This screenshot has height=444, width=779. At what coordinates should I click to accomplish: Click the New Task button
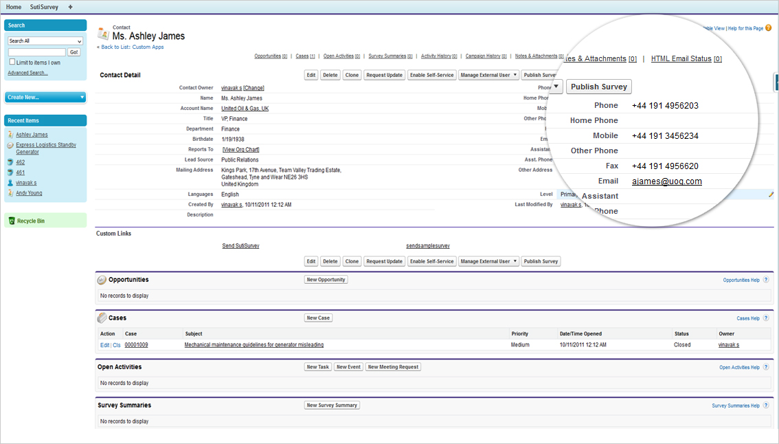(318, 367)
